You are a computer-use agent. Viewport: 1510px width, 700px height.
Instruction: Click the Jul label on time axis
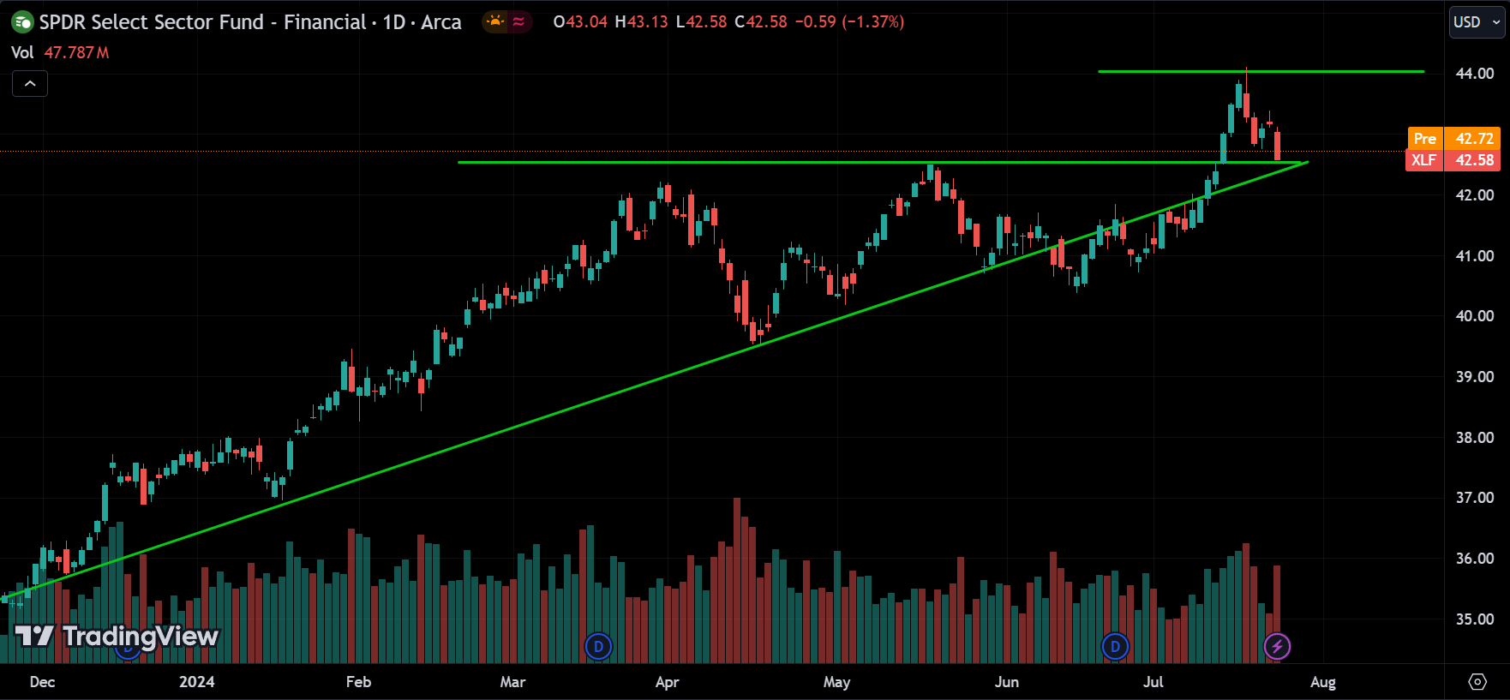1153,682
